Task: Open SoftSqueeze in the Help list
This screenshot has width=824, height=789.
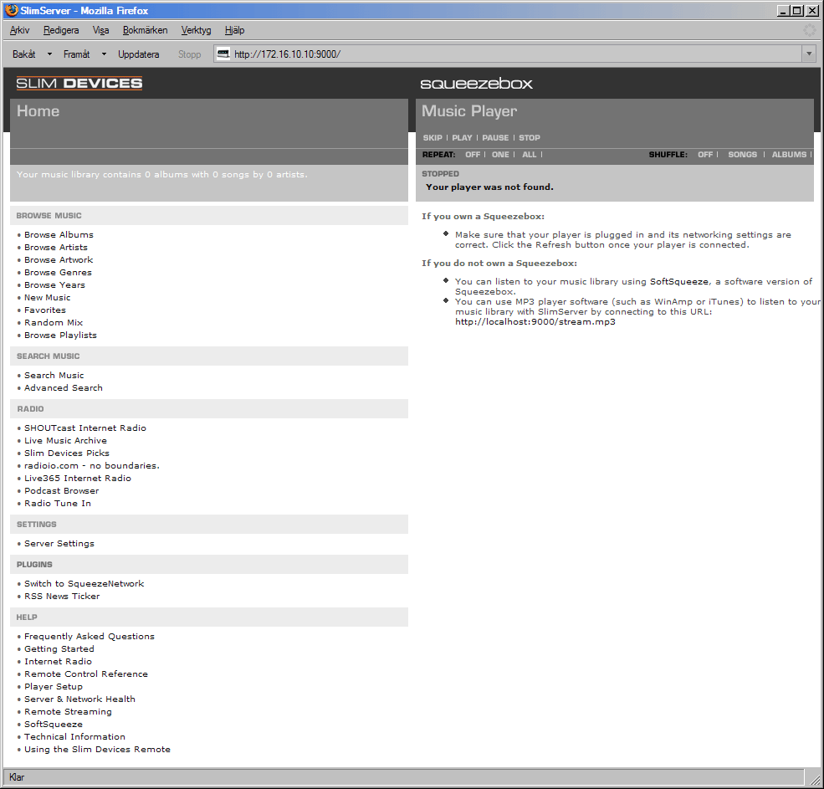Action: pyautogui.click(x=54, y=725)
